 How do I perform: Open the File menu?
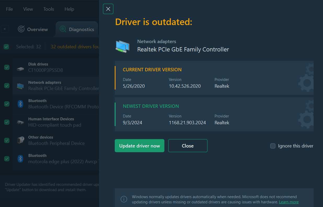(x=9, y=9)
